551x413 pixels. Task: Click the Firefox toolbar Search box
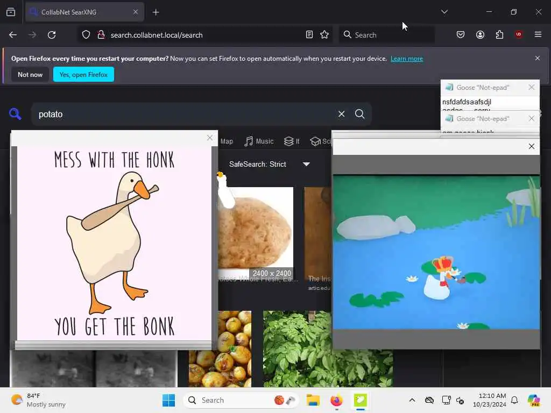pyautogui.click(x=386, y=35)
